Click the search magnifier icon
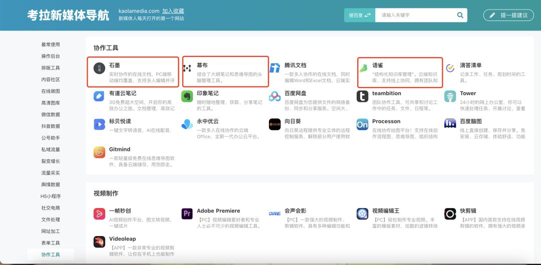Screen dimensions: 541x265 coord(460,15)
